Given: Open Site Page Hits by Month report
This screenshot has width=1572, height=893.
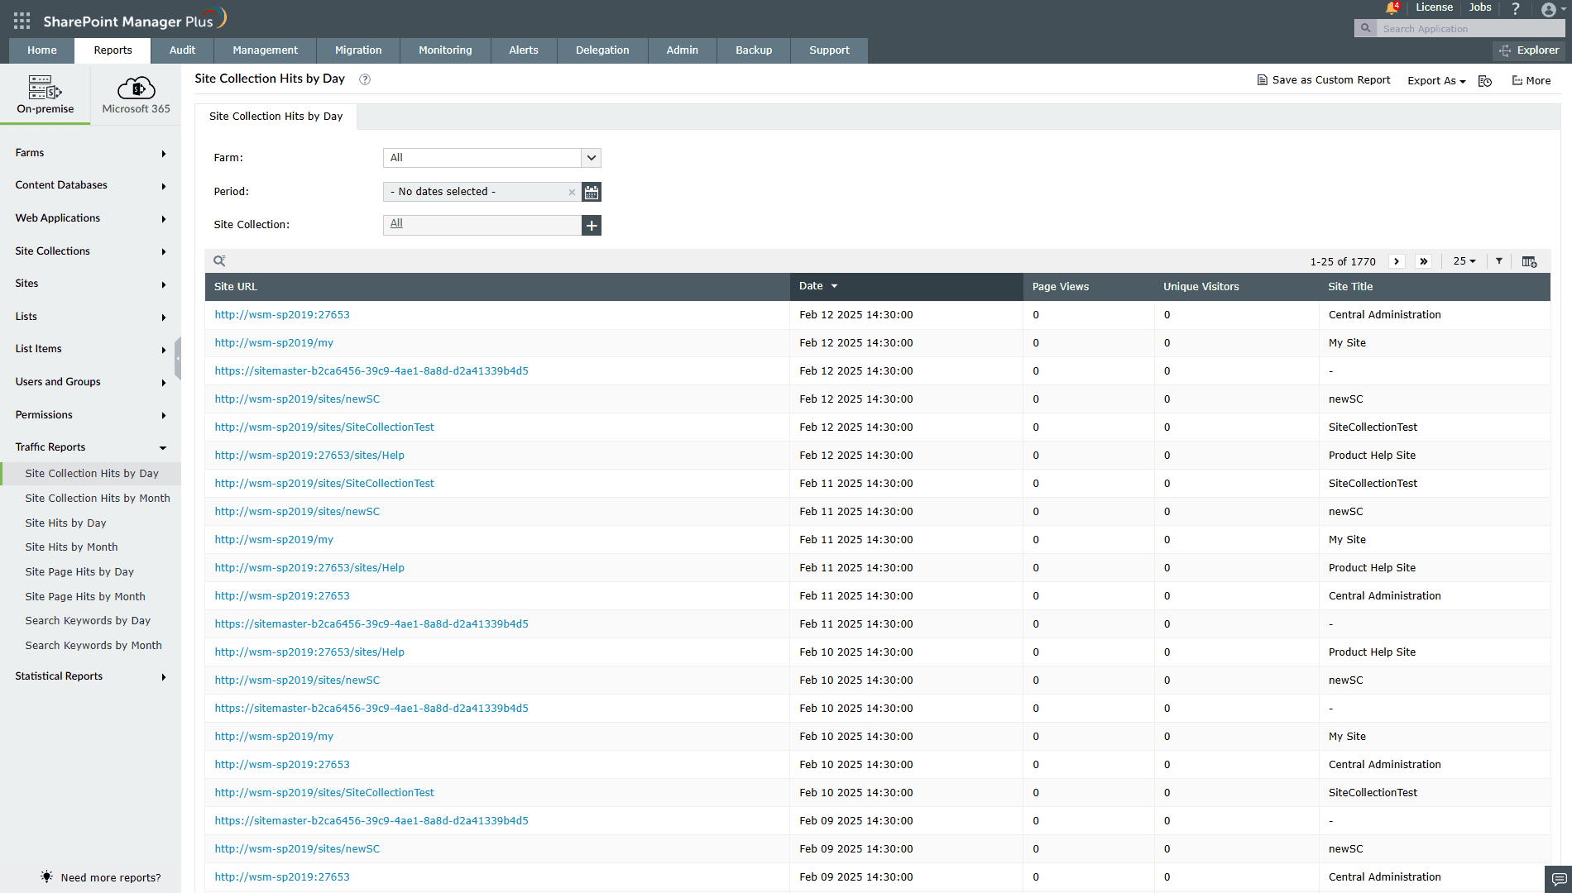Looking at the screenshot, I should 85,597.
